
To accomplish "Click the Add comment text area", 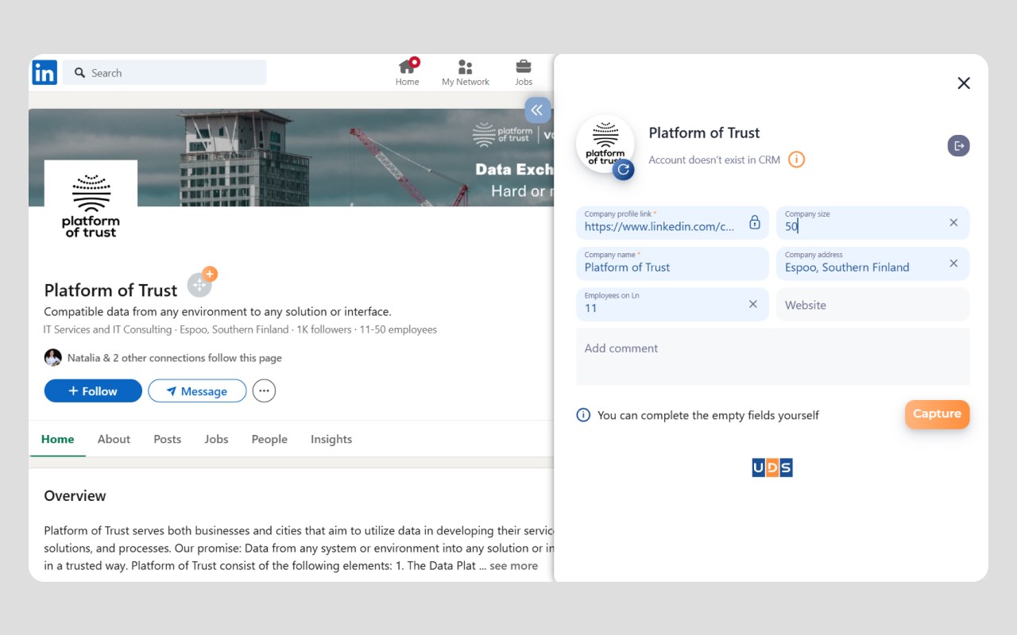I will [772, 356].
